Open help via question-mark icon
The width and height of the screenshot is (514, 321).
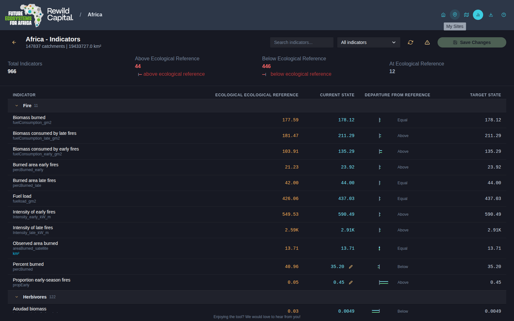click(504, 15)
